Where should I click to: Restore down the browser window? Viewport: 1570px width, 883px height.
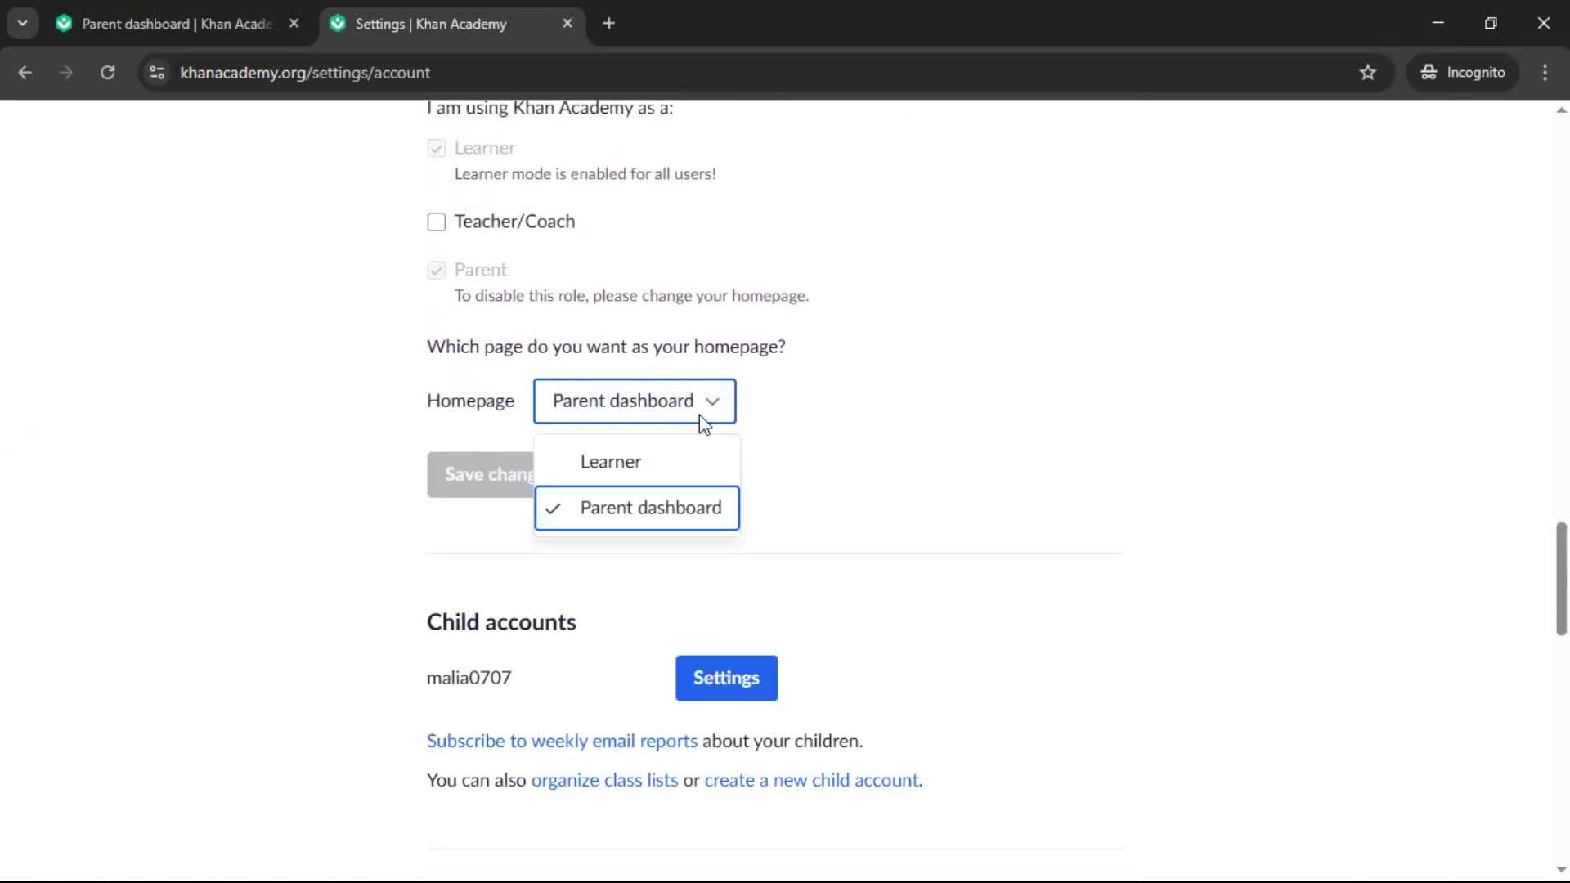[1491, 23]
